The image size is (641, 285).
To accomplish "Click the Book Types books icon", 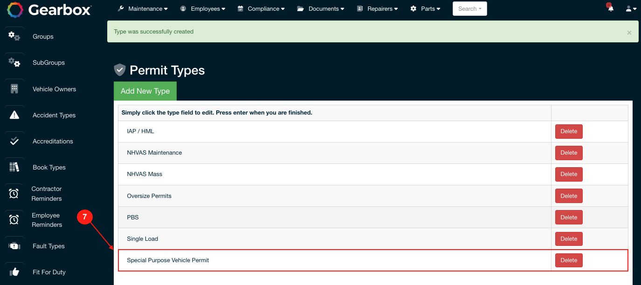I will pyautogui.click(x=14, y=167).
